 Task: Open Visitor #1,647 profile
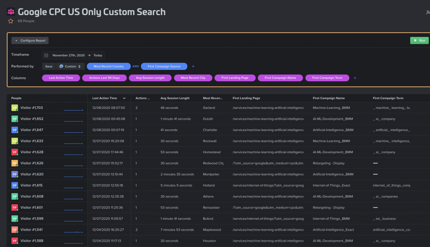[x=32, y=130]
